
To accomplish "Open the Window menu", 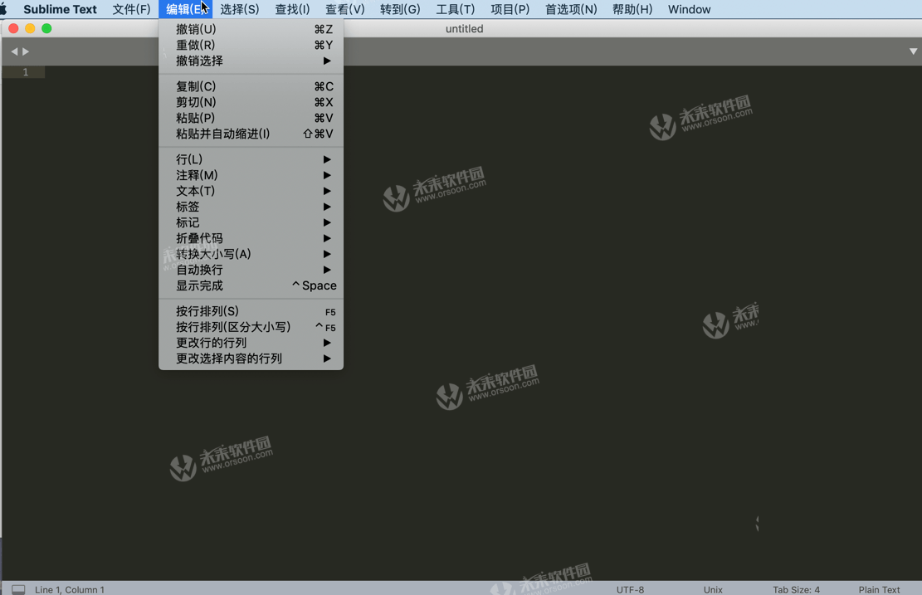I will (689, 9).
